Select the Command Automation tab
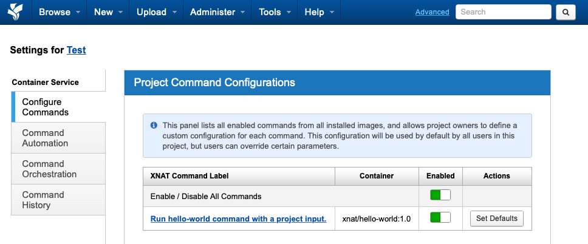This screenshot has width=588, height=244. [58, 138]
